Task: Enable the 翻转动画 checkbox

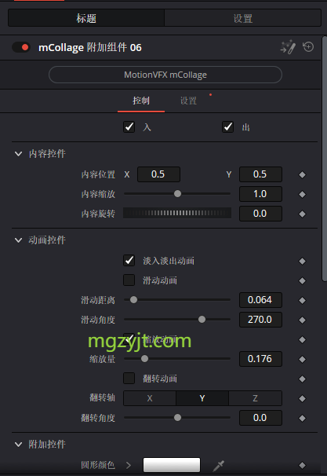Action: [x=129, y=379]
